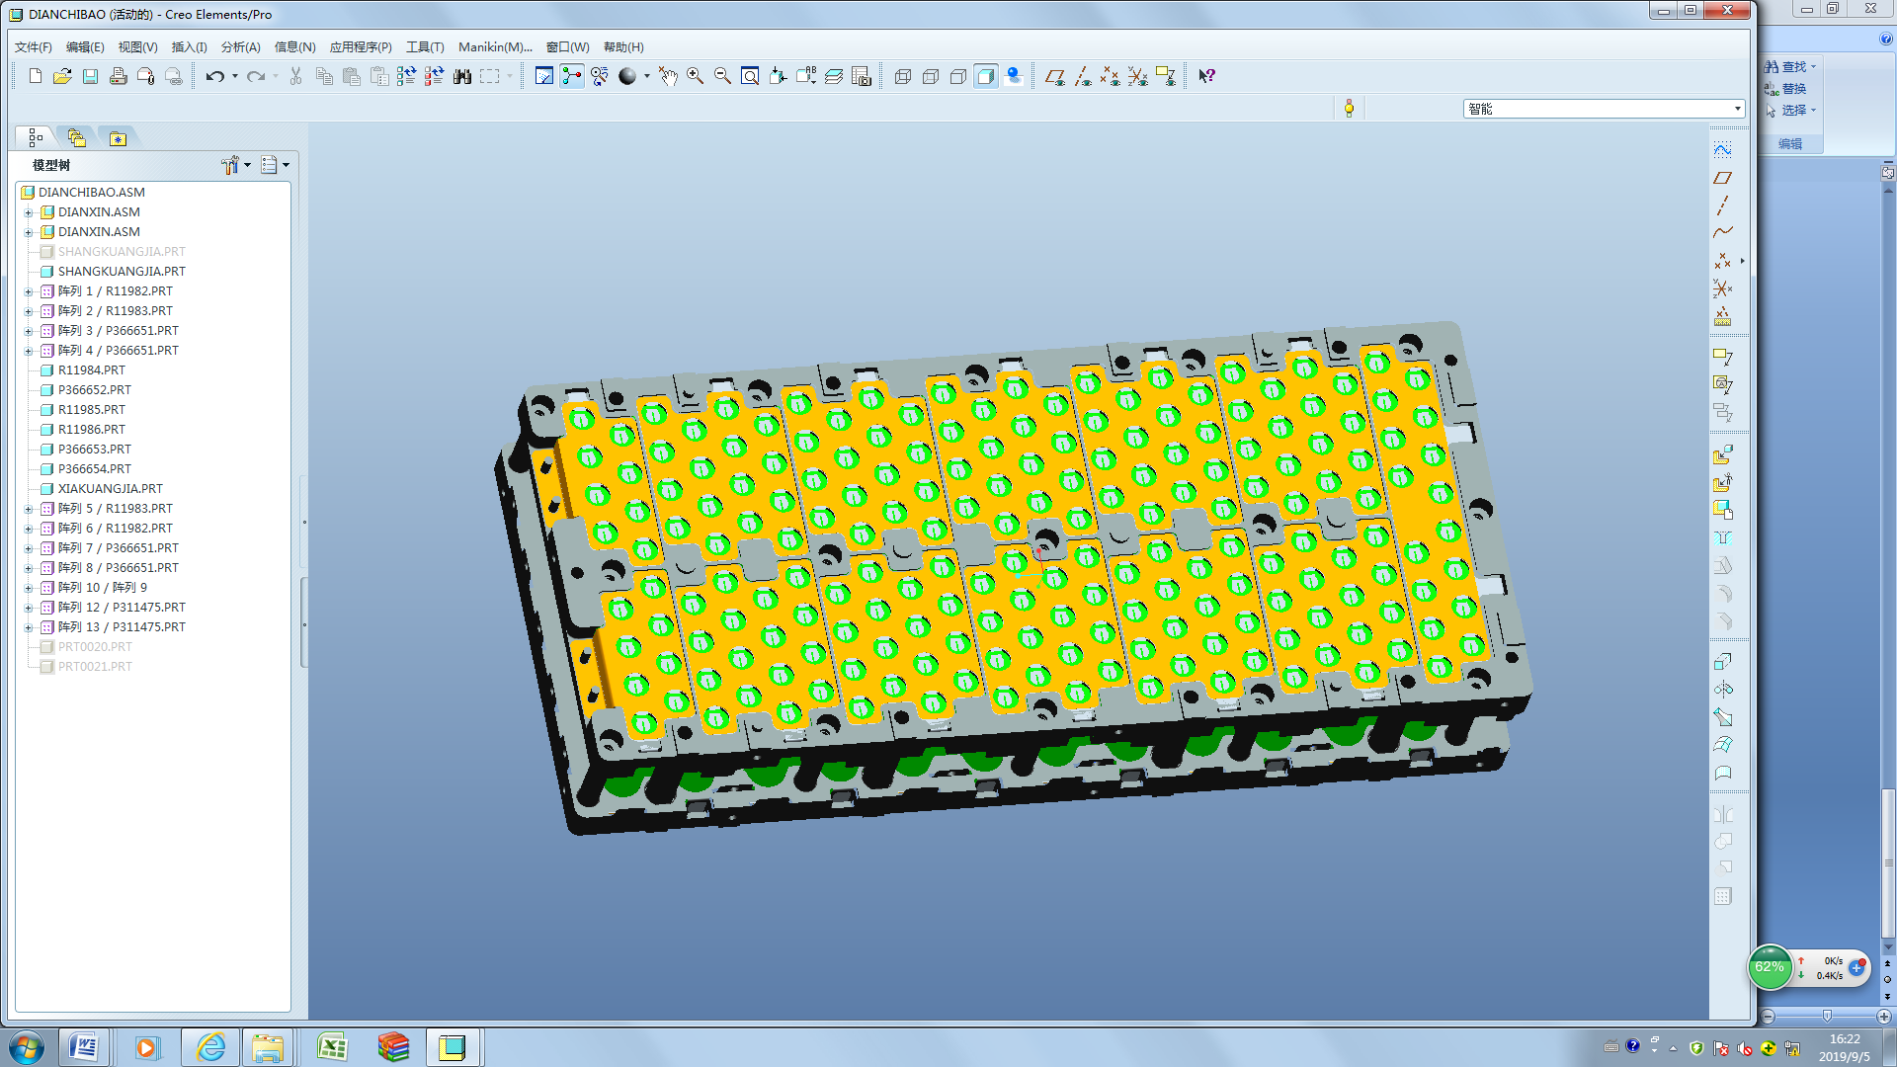The image size is (1897, 1067).
Task: Switch to the favorites tab
Action: tap(118, 138)
